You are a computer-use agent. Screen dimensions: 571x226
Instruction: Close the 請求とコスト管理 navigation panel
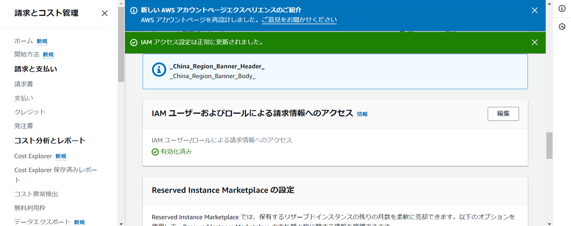105,13
